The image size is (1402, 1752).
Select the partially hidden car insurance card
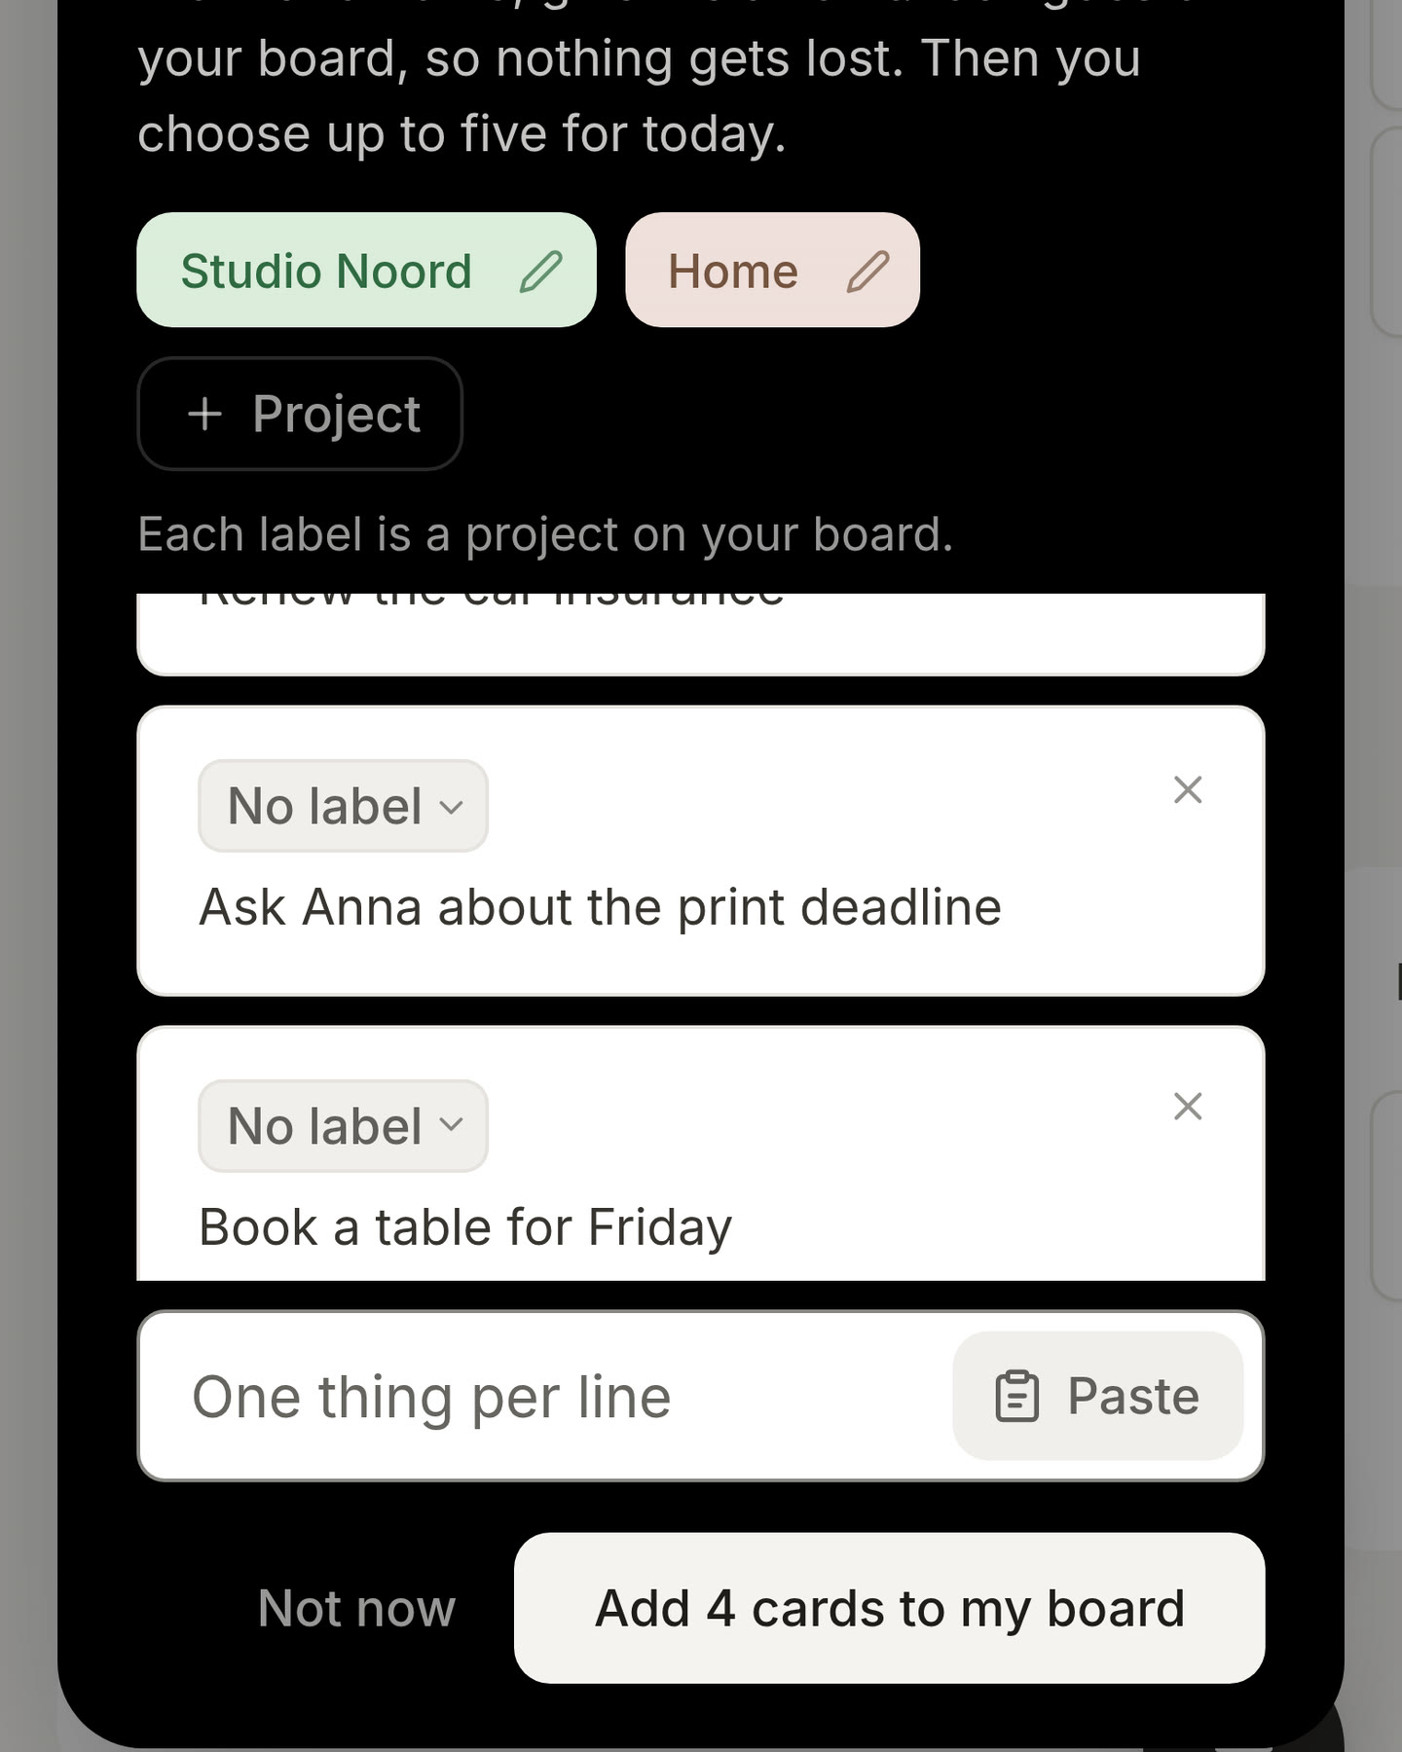(701, 634)
